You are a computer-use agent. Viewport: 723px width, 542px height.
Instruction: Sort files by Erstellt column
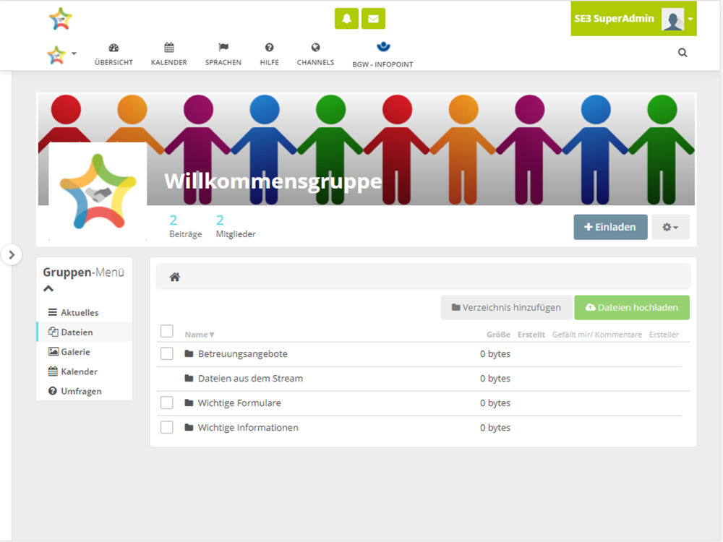click(531, 335)
